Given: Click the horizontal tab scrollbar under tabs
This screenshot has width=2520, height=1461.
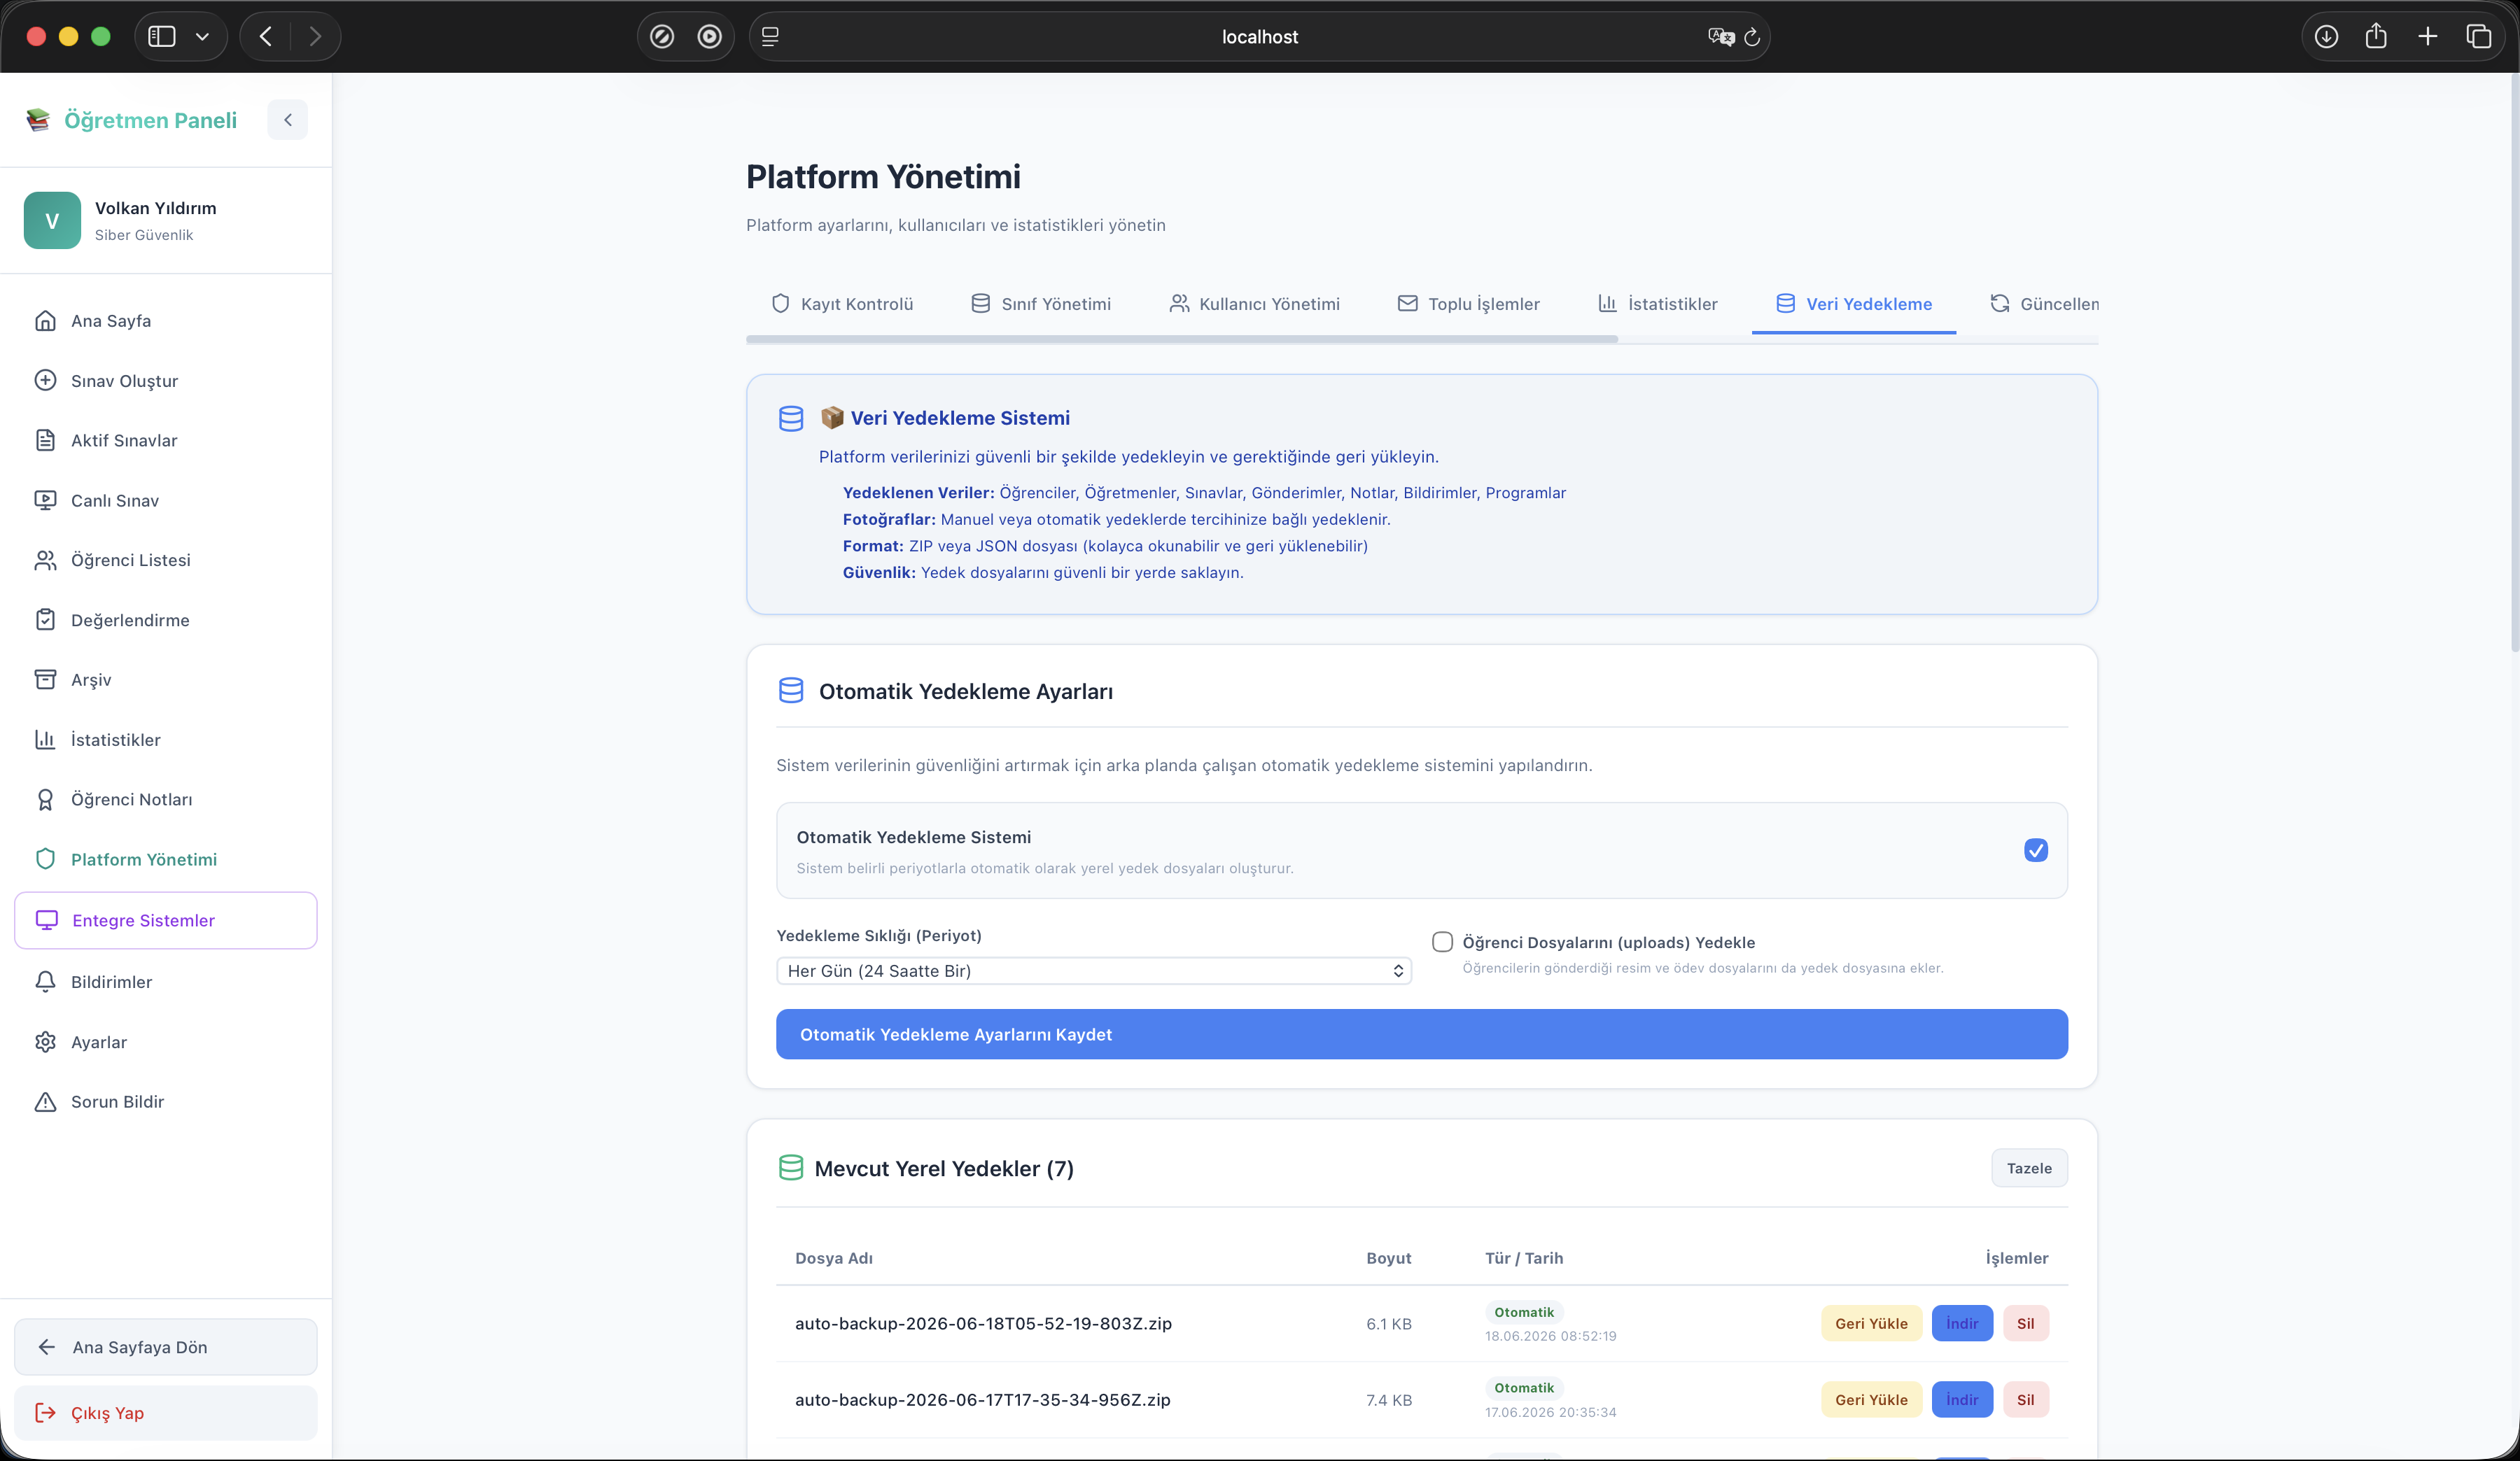Looking at the screenshot, I should click(x=1181, y=340).
